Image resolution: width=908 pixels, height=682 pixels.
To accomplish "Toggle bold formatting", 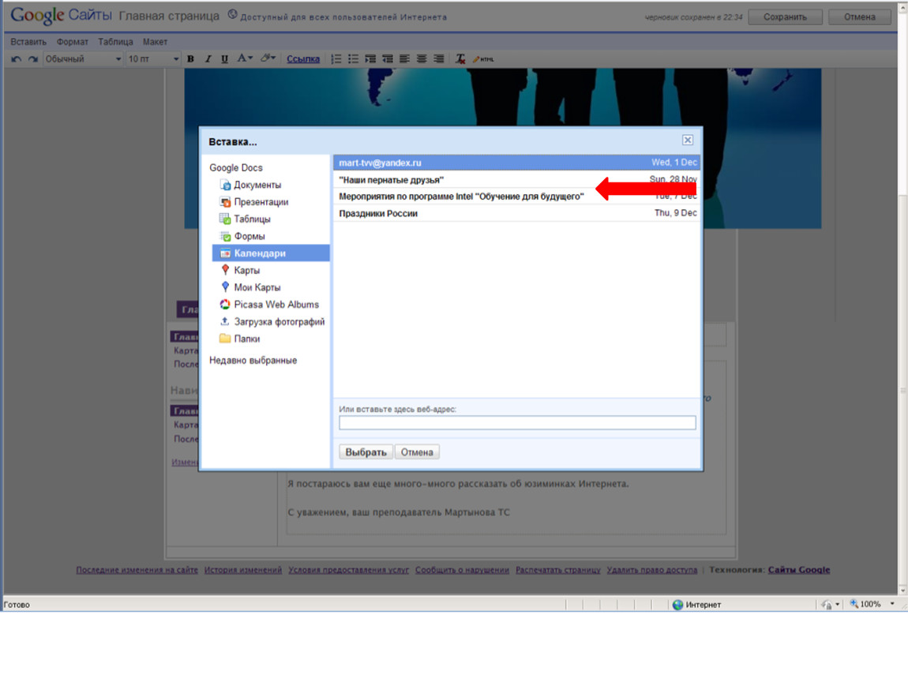I will 190,59.
